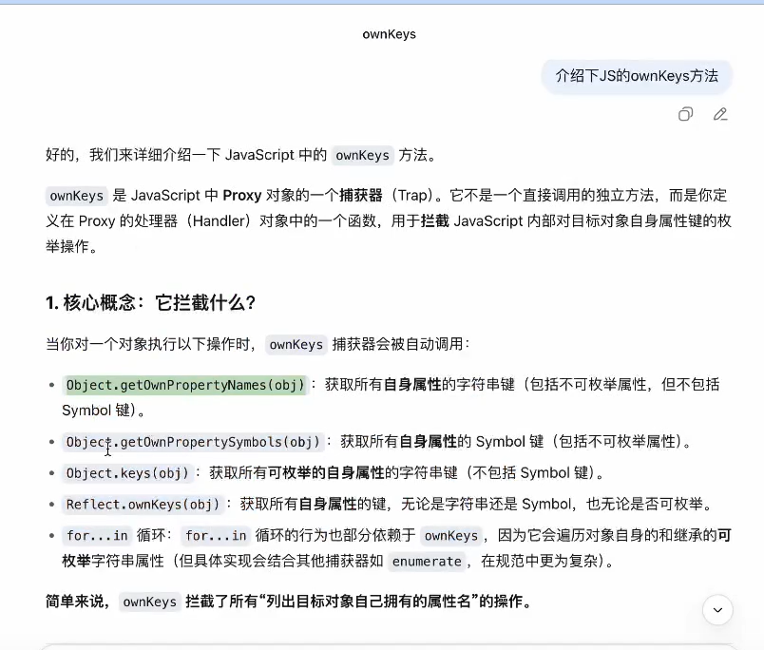Screen dimensions: 764x650
Task: Click the first for...in code before 循环：
Action: tap(97, 536)
